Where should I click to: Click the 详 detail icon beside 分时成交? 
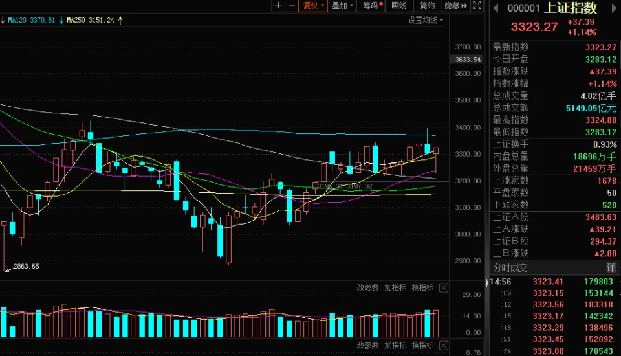610,267
